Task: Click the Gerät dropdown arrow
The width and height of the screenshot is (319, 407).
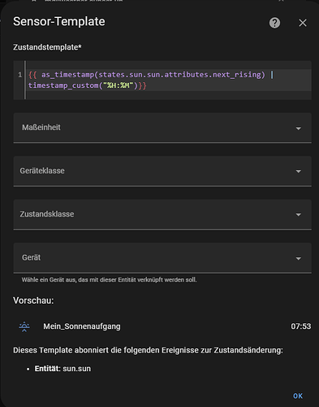Action: (x=299, y=259)
